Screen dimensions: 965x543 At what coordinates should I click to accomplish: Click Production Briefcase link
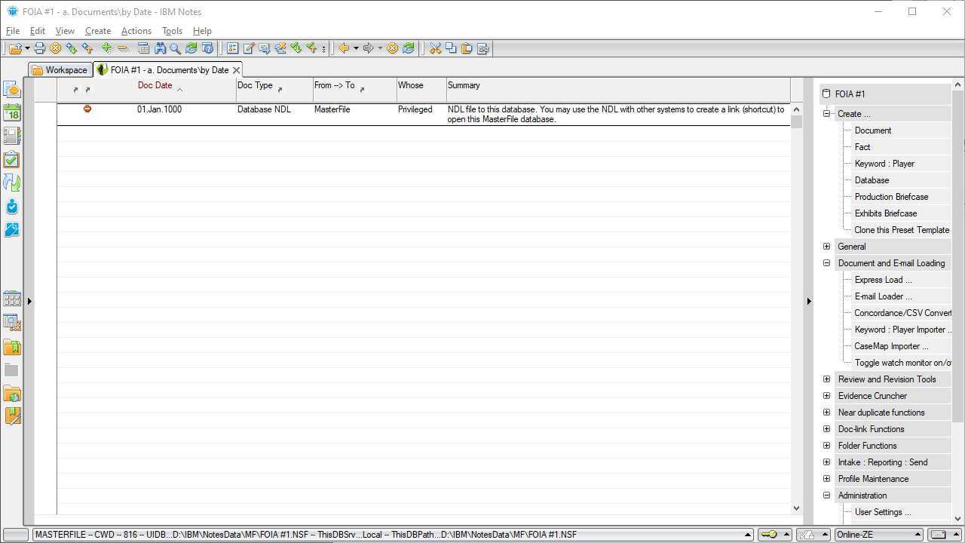click(891, 197)
